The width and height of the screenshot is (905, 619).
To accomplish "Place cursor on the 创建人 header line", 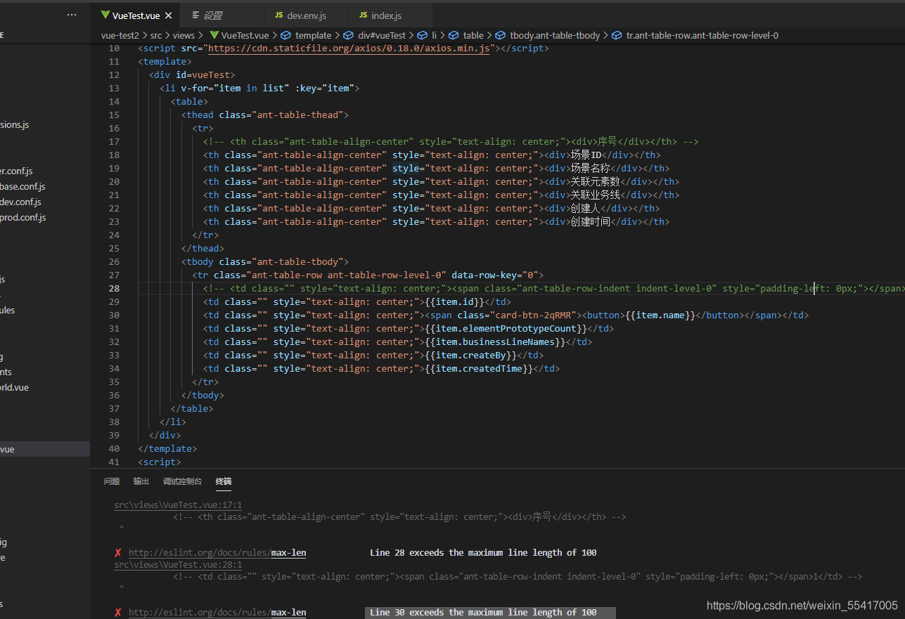I will [432, 209].
